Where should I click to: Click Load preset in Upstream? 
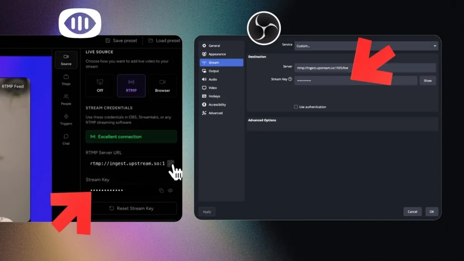click(x=164, y=40)
